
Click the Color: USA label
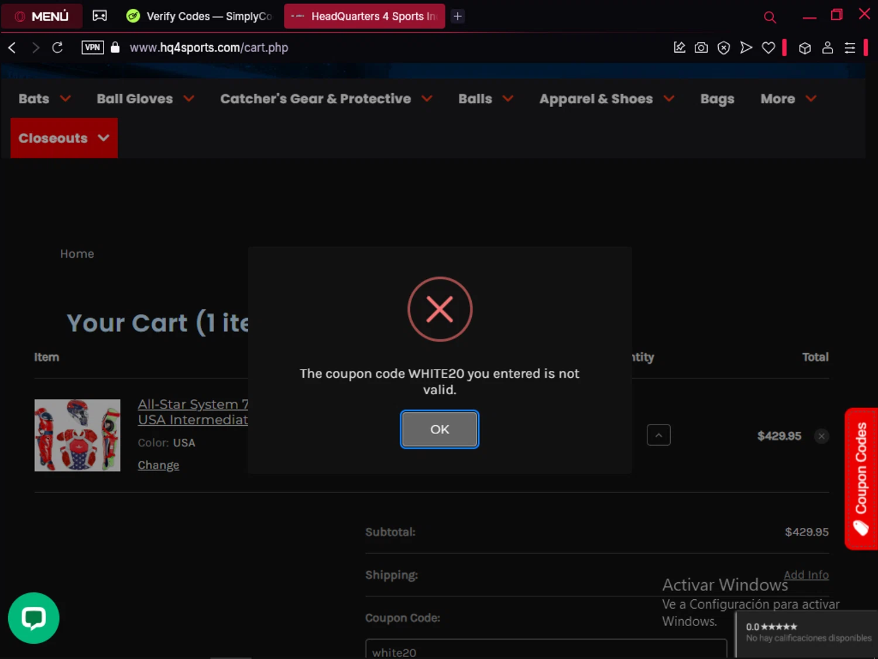[166, 443]
